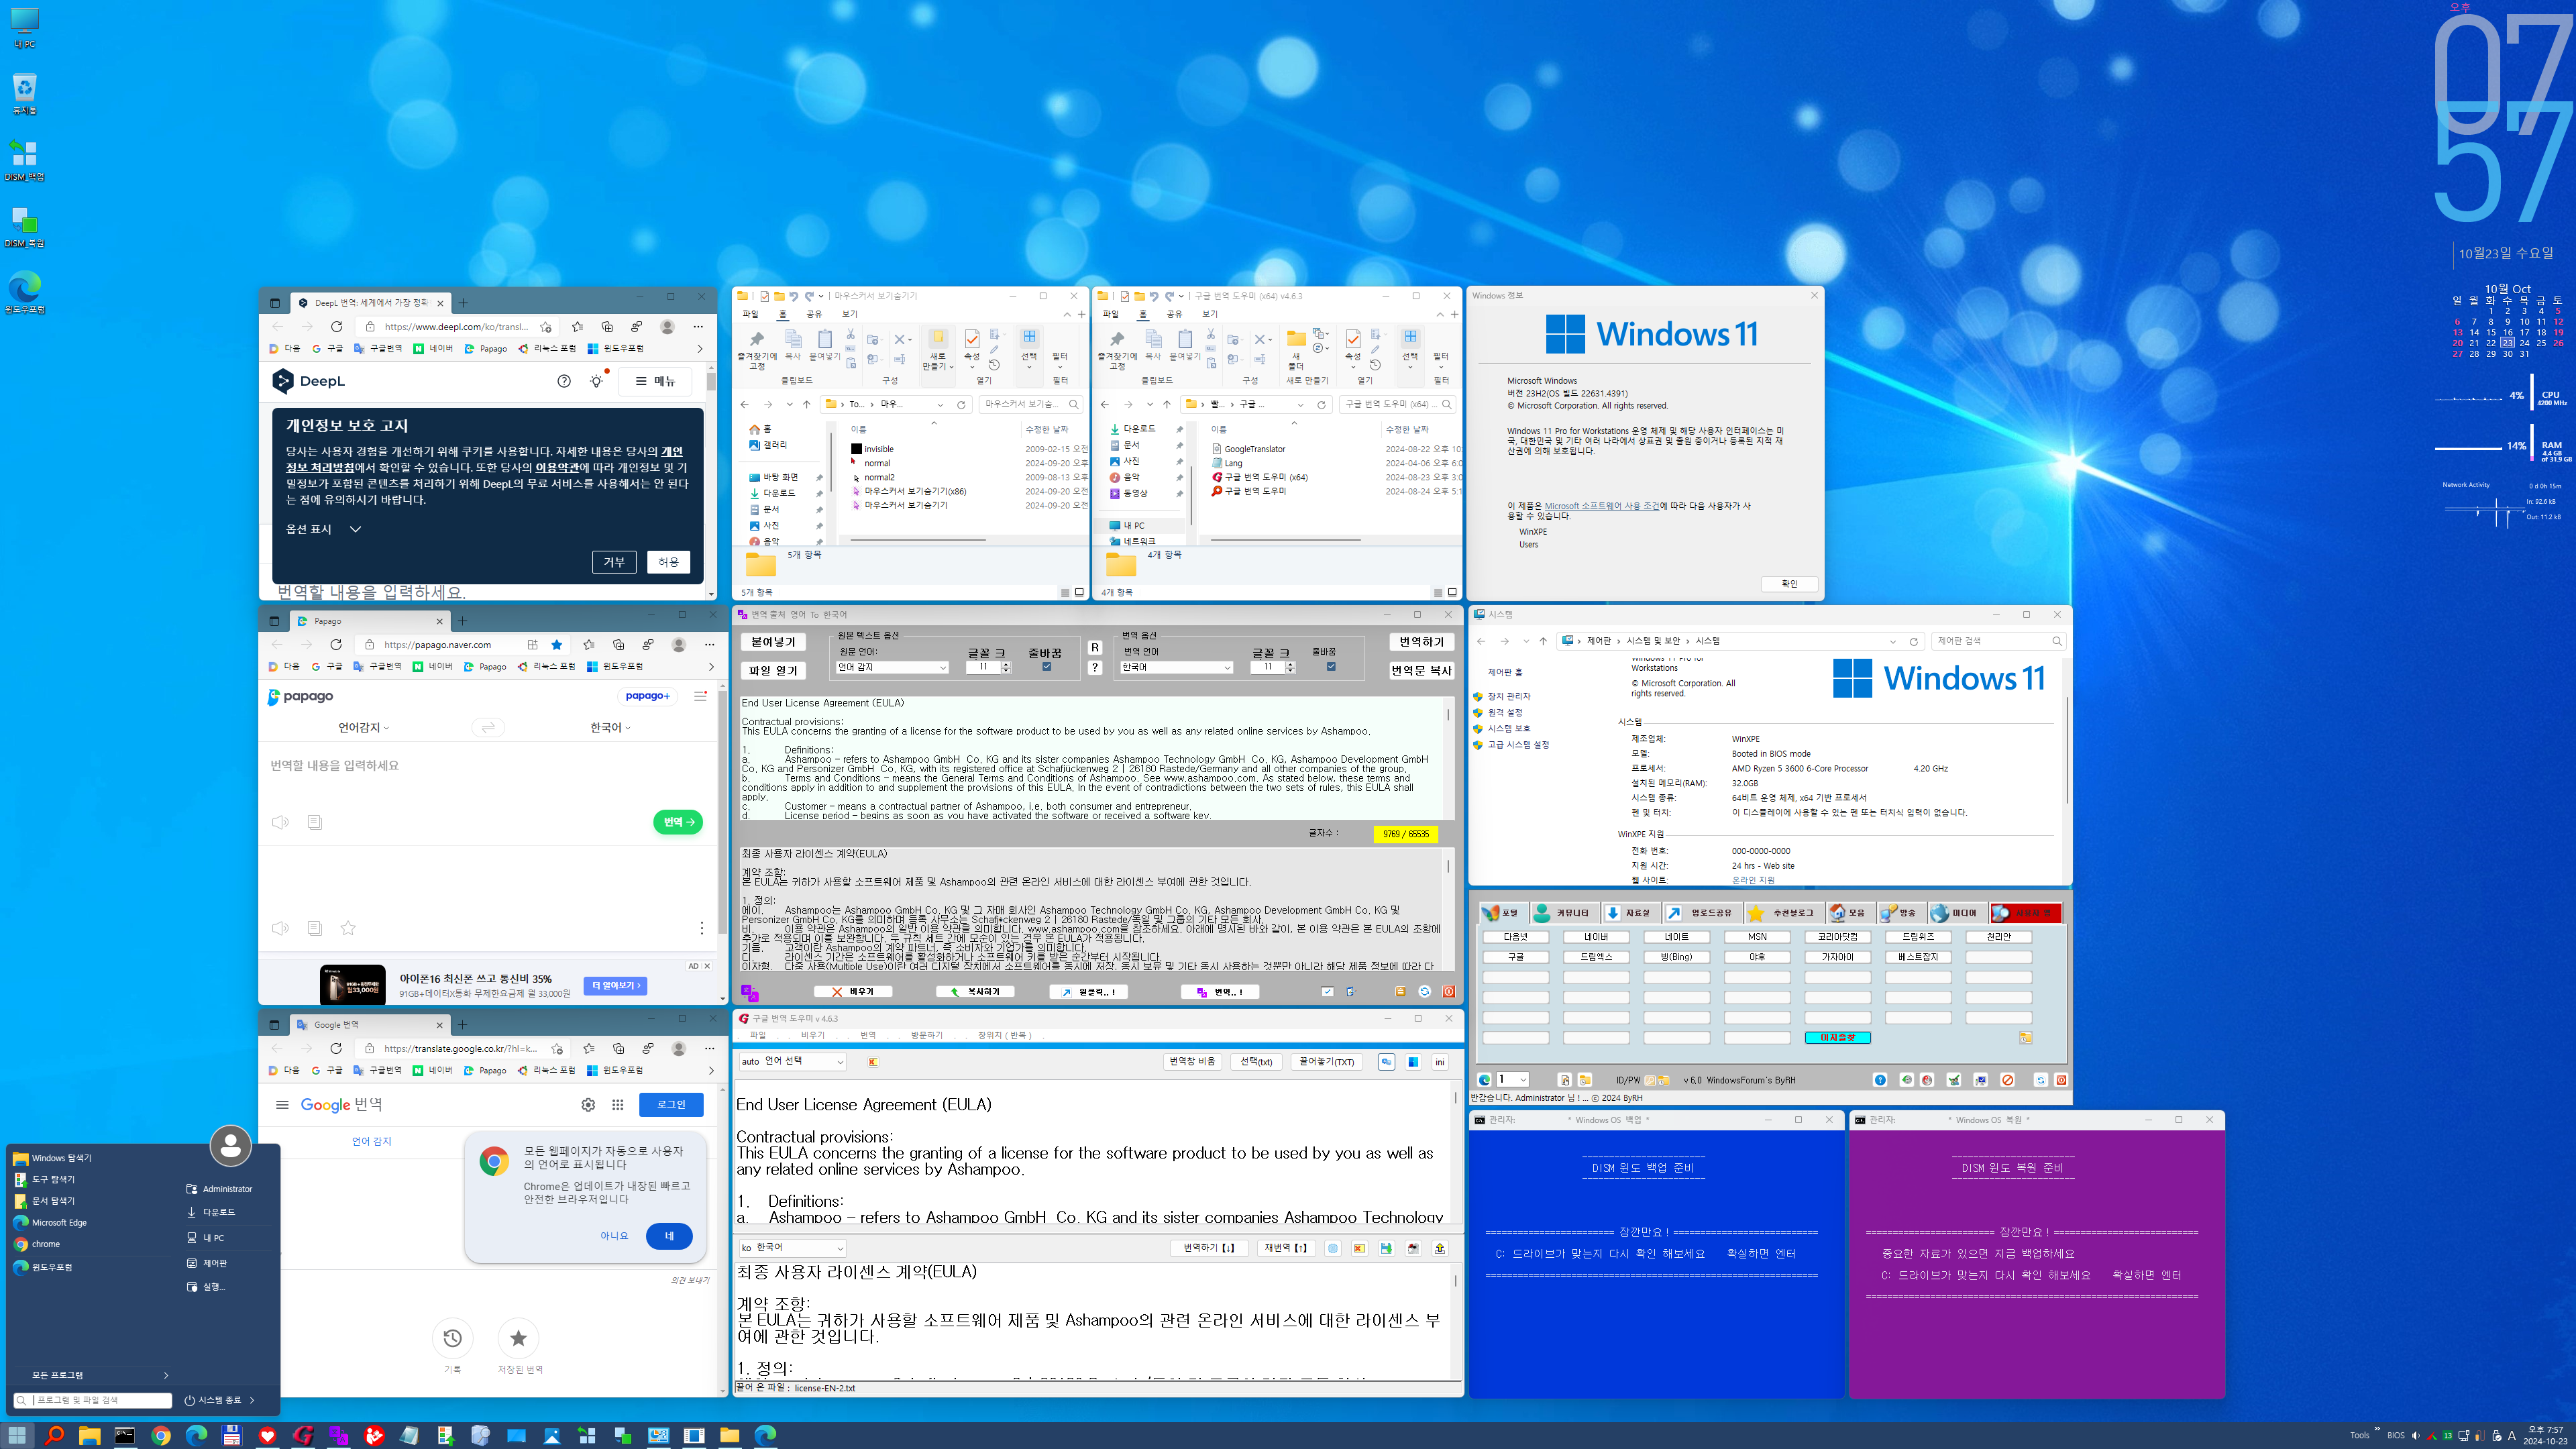Click the yellow clear icon beside auto 언어 선택
This screenshot has width=2576, height=1449.
point(873,1062)
